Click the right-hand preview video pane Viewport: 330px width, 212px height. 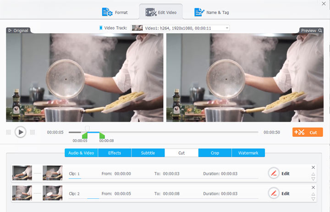tap(245, 78)
